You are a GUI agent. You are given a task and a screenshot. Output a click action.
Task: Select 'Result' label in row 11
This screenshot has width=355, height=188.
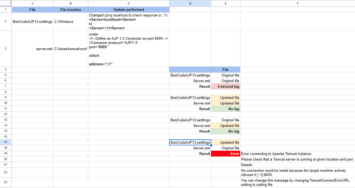point(190,109)
